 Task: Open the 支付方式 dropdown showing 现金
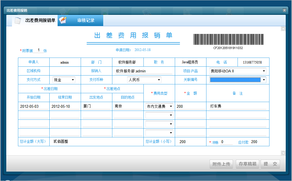click(64, 80)
